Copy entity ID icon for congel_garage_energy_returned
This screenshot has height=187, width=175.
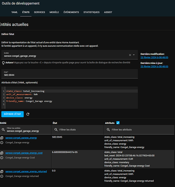[x=2, y=172]
